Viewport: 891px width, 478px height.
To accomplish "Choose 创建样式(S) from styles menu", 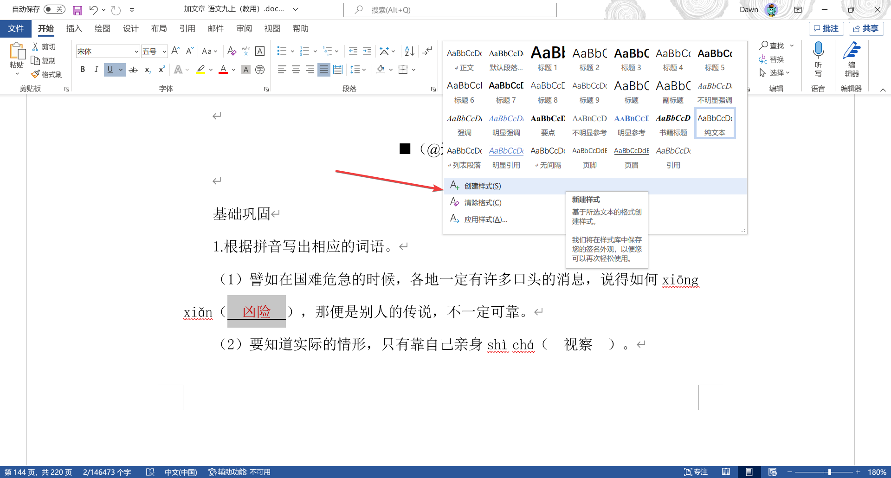I will click(x=595, y=186).
